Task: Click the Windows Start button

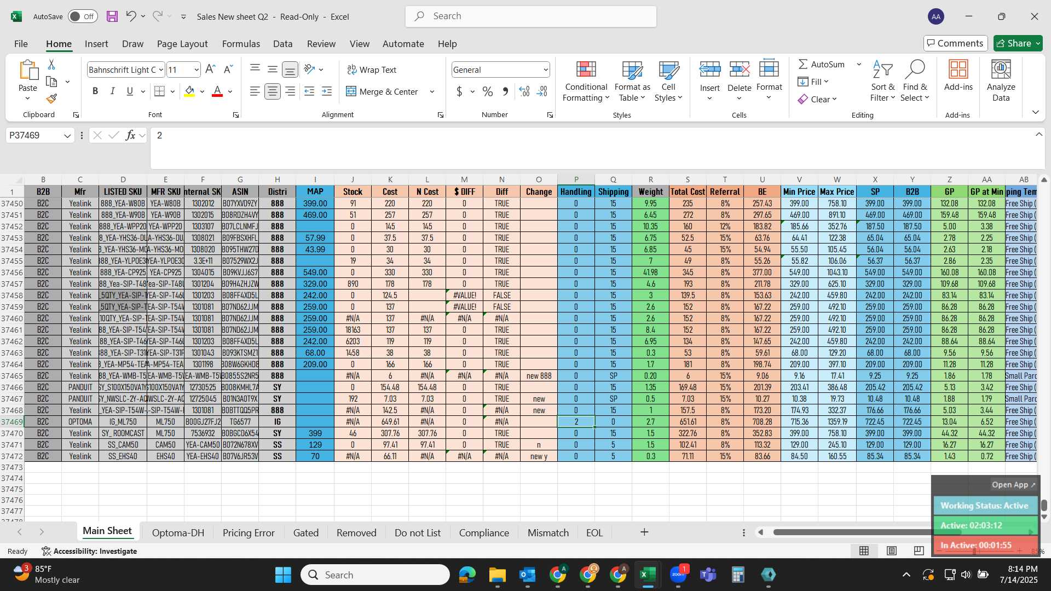Action: (283, 575)
